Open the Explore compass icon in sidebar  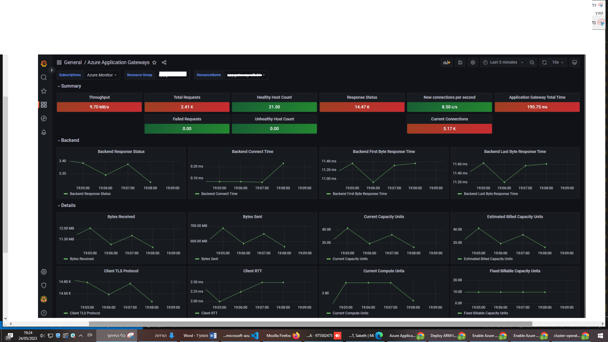click(44, 118)
